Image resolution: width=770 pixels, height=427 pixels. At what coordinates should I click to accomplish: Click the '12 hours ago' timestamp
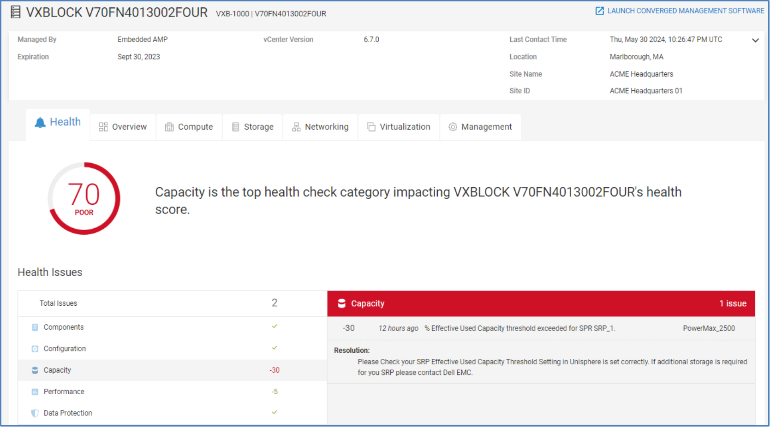[x=399, y=328]
